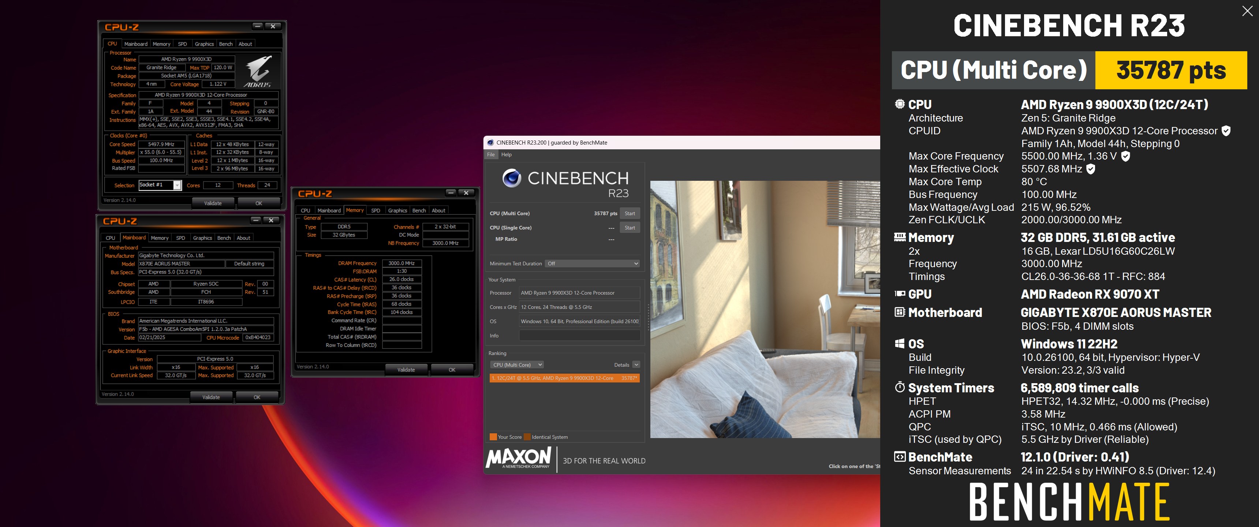
Task: Click Validate in CPU-Z Mainboard window
Action: pyautogui.click(x=211, y=397)
